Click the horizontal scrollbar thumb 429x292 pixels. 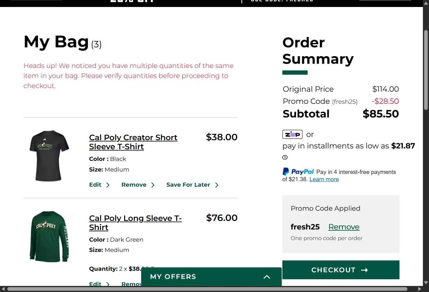coord(207,289)
